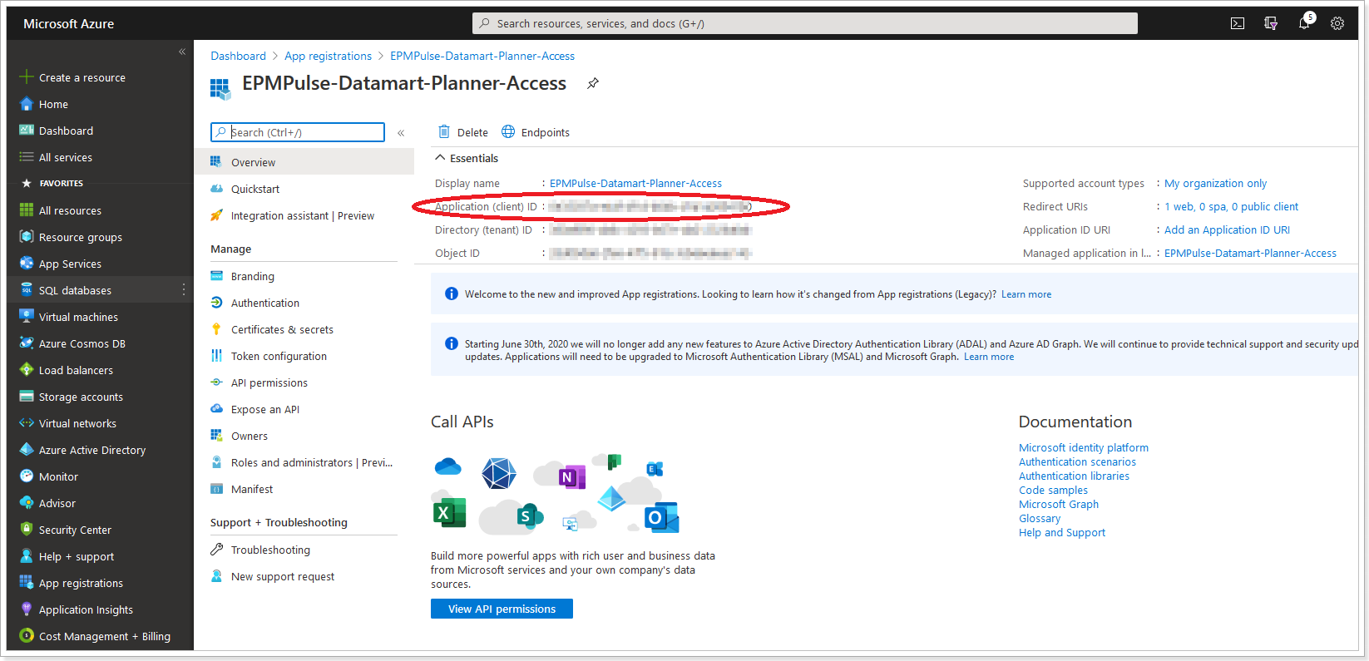
Task: Focus the resource menu Search (Ctrl+/) box
Action: [298, 132]
